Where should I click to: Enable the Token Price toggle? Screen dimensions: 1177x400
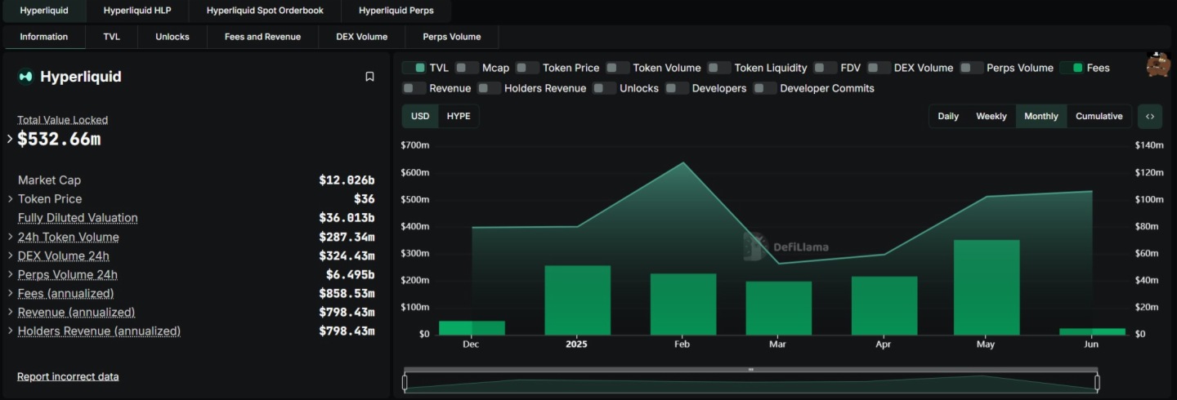coord(527,68)
